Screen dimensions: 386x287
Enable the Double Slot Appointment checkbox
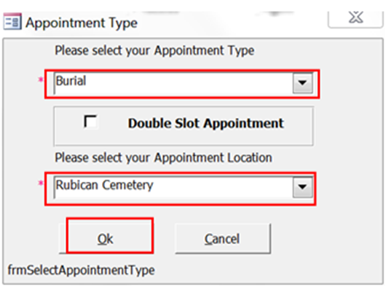coord(90,122)
